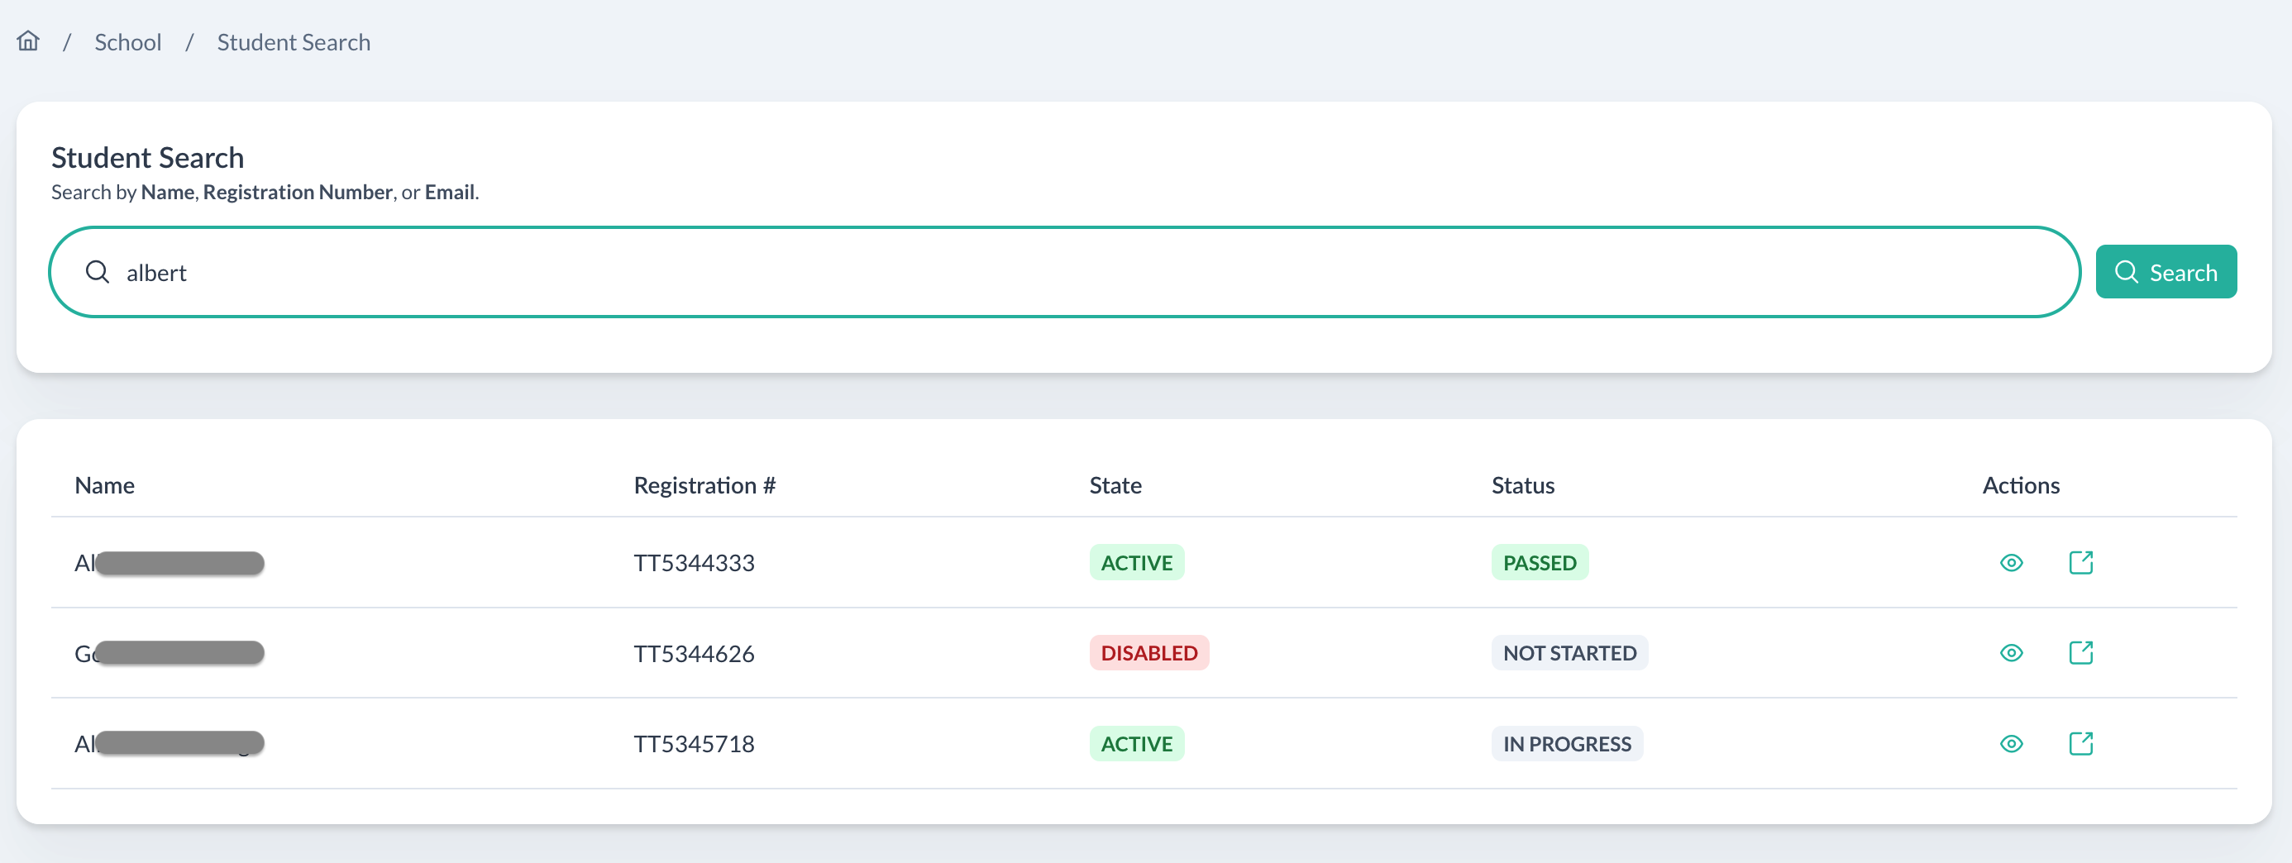Open TT5345718 record in new window
The height and width of the screenshot is (863, 2292).
pyautogui.click(x=2080, y=744)
